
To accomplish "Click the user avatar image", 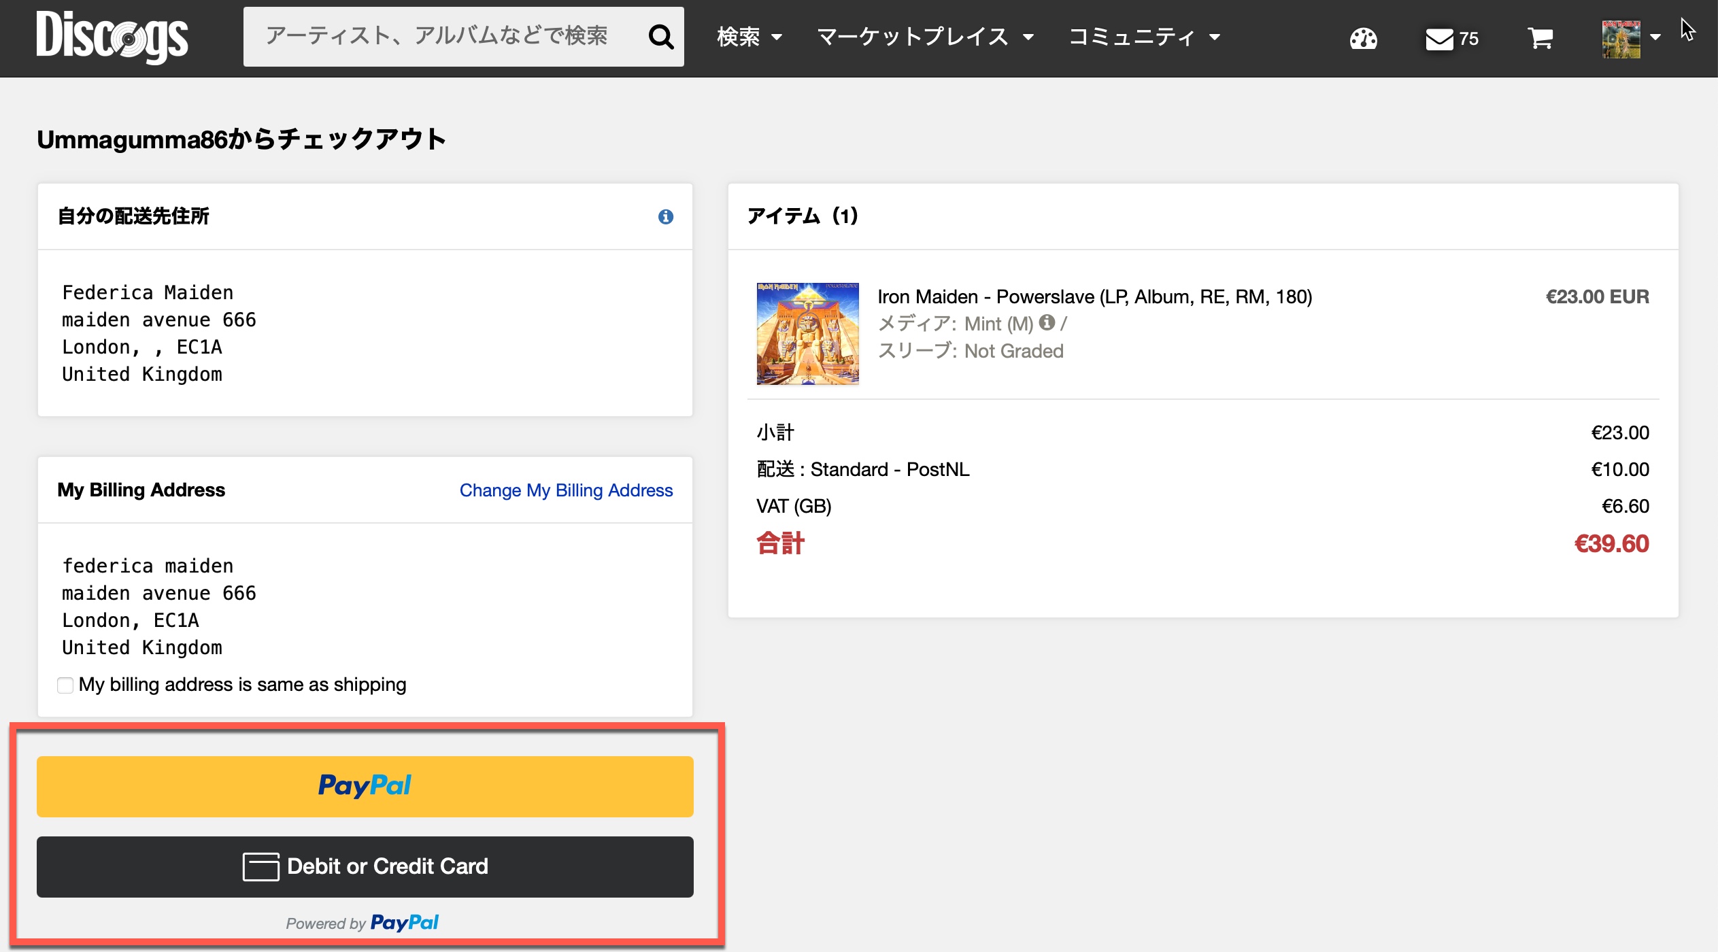I will [x=1621, y=39].
